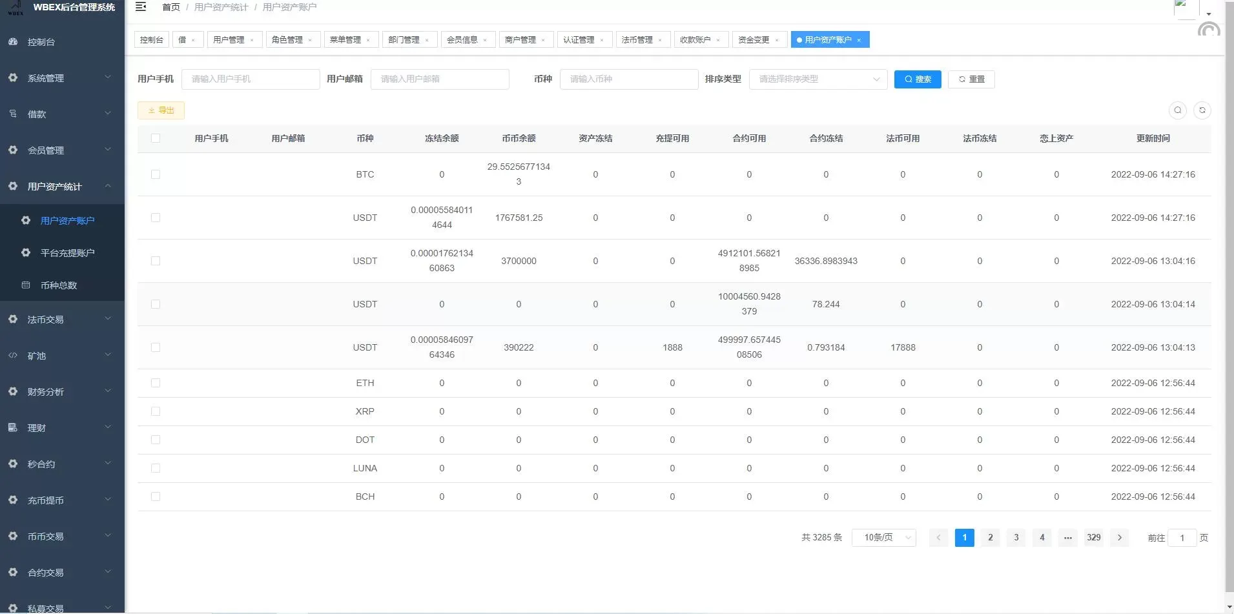Screen dimensions: 1234x614
Task: Click the 用户邮箱 input field
Action: tap(440, 79)
